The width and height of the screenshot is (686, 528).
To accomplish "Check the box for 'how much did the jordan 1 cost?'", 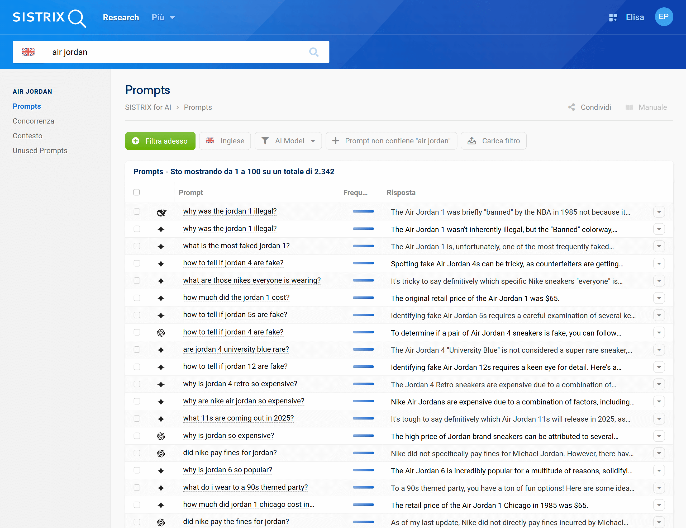I will pos(137,298).
